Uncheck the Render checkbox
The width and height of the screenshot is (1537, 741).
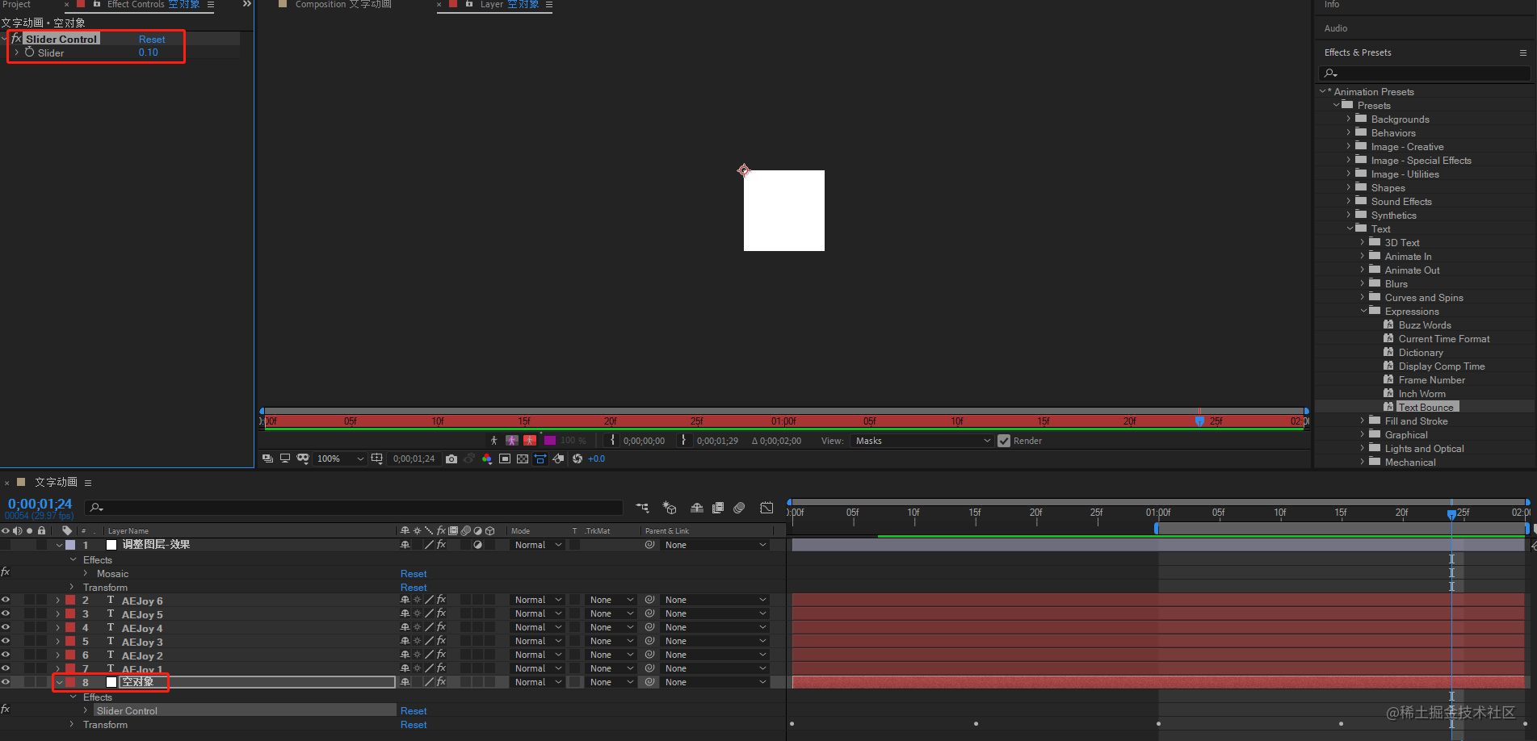1004,441
